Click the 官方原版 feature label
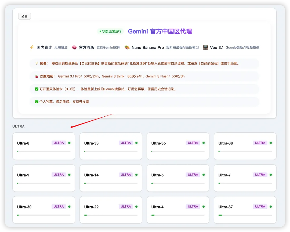 click(86, 48)
